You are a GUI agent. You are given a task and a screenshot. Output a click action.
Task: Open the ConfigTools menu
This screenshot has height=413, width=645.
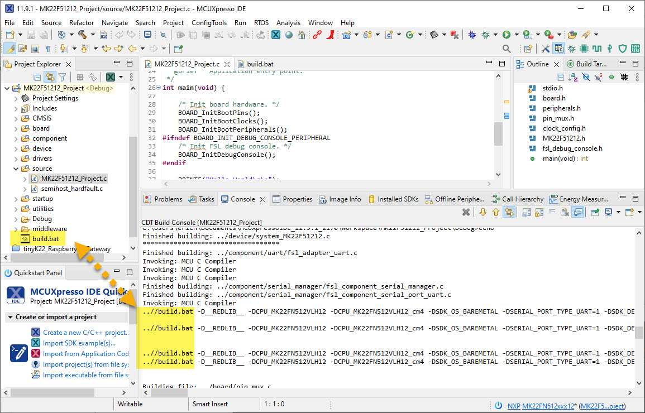click(x=209, y=22)
